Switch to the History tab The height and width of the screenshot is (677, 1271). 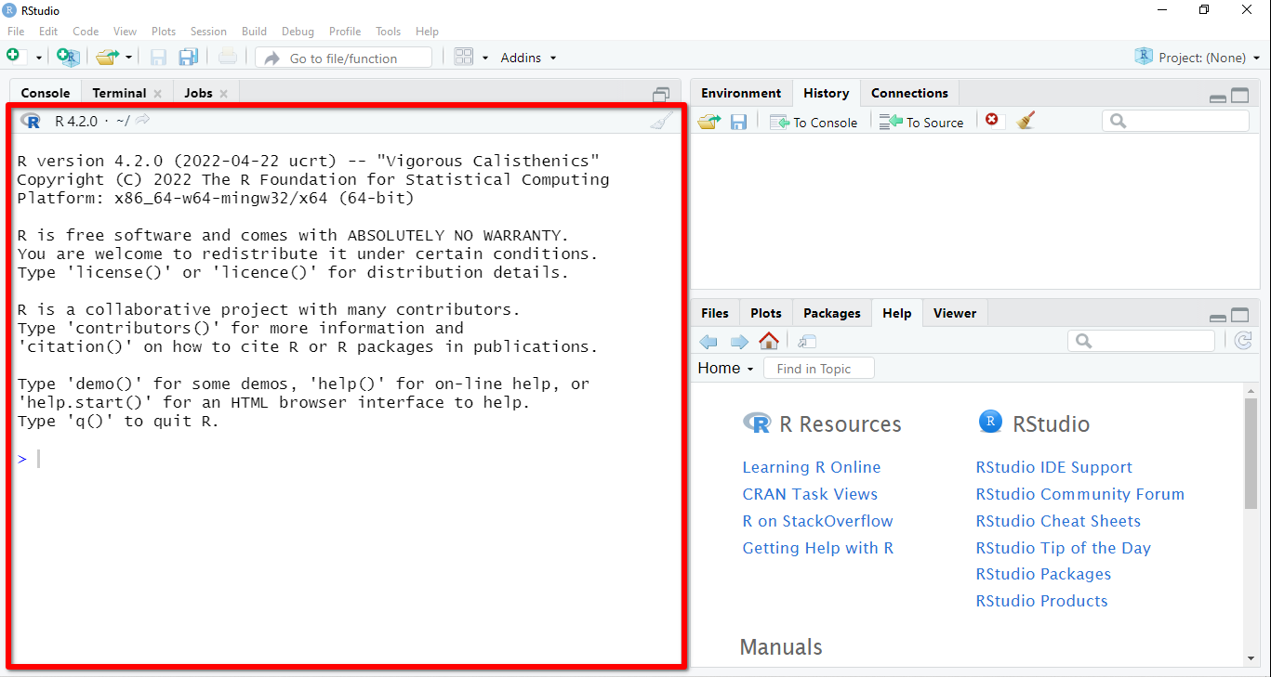pyautogui.click(x=827, y=93)
